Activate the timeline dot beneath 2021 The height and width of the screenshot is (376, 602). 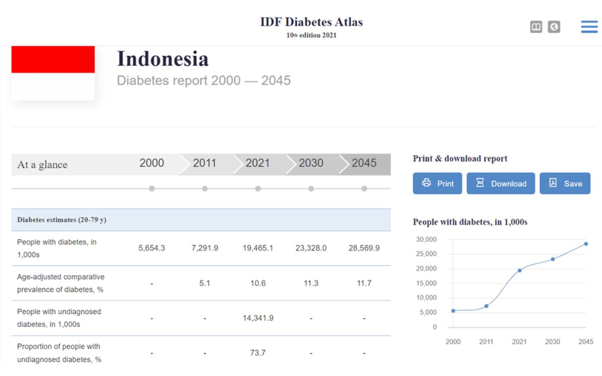258,189
